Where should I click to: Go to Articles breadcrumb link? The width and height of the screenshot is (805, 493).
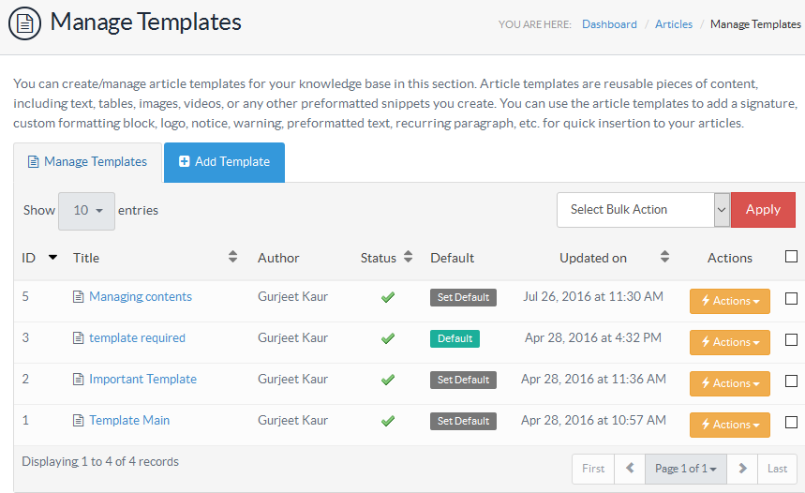(674, 24)
